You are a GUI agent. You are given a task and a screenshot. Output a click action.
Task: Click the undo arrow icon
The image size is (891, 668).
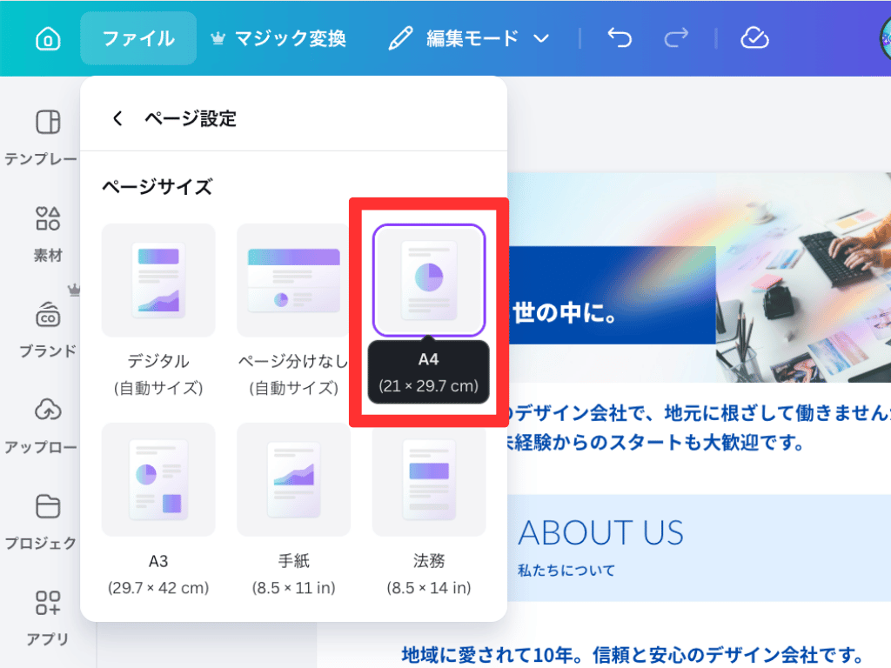[619, 37]
